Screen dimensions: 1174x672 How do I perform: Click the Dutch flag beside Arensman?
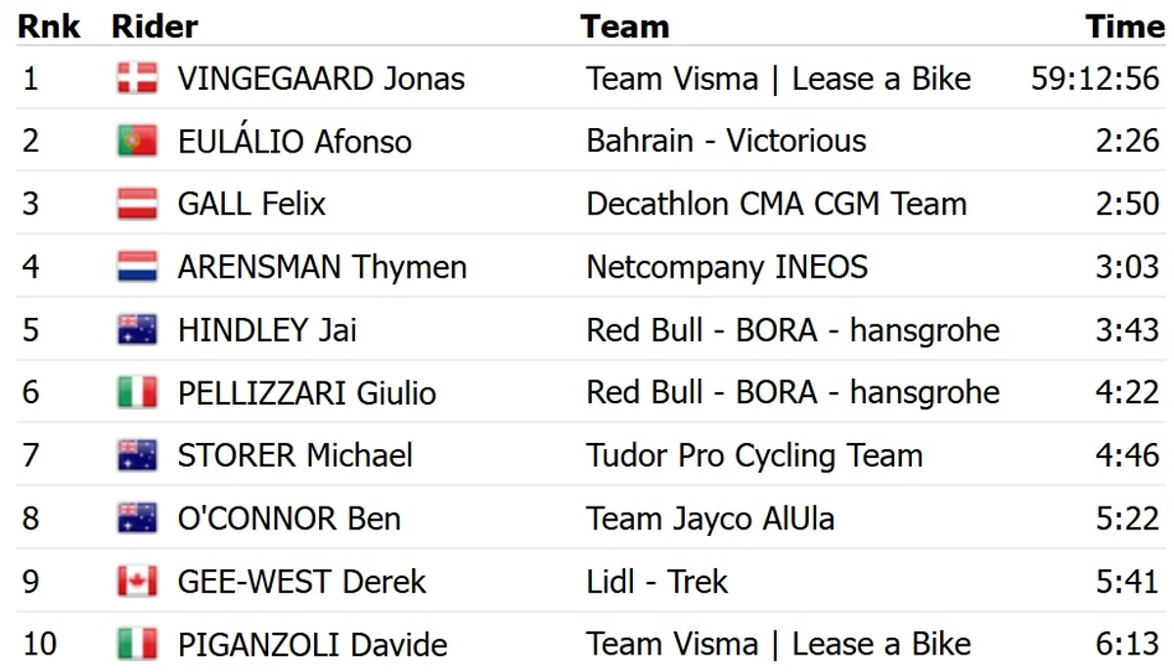point(137,267)
